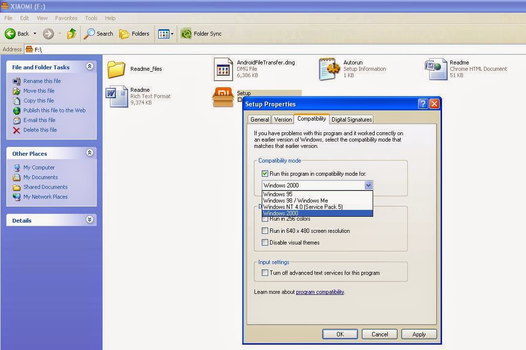Select the AndroidFileTransfer.dmg file icon
Image resolution: width=526 pixels, height=350 pixels.
pos(223,69)
